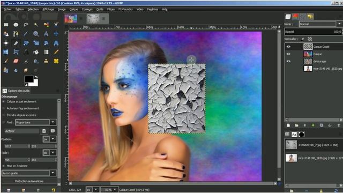Select the 2476826198_7.jpg image thumbnail
Image resolution: width=343 pixels, height=193 pixels.
point(291,145)
